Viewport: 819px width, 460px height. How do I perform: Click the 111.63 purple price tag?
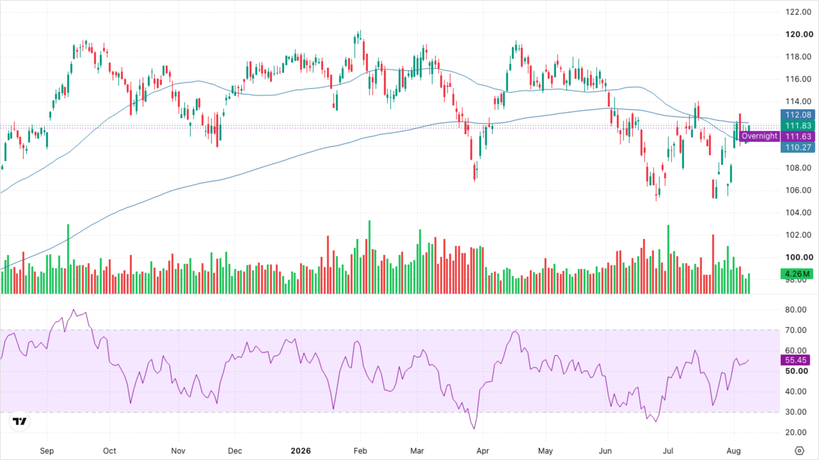(798, 136)
